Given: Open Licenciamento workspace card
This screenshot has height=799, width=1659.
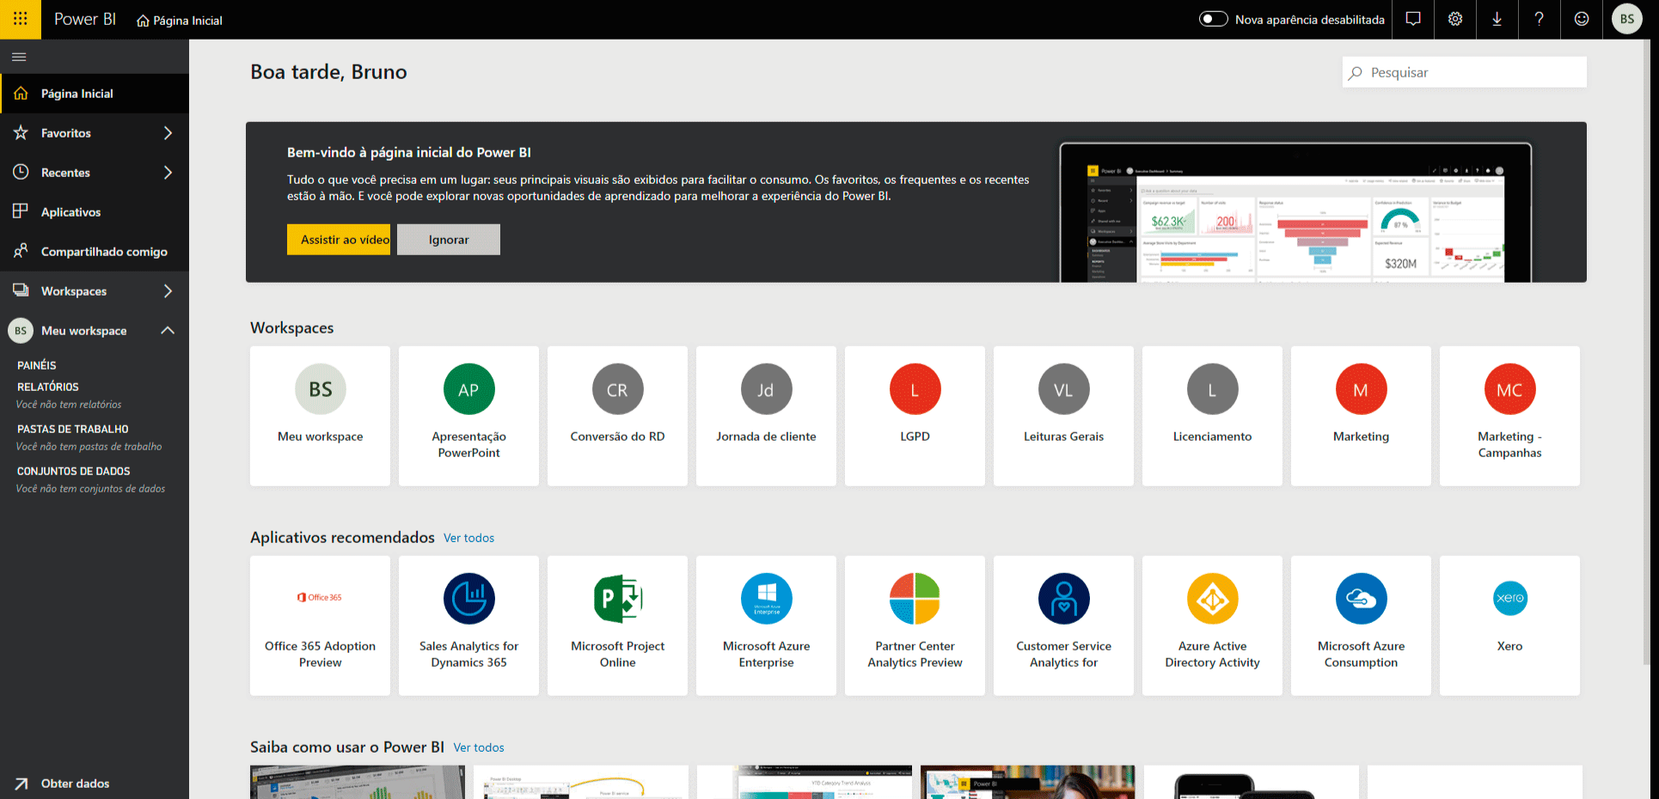Looking at the screenshot, I should (x=1212, y=416).
